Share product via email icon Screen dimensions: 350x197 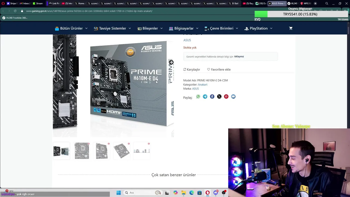(233, 97)
